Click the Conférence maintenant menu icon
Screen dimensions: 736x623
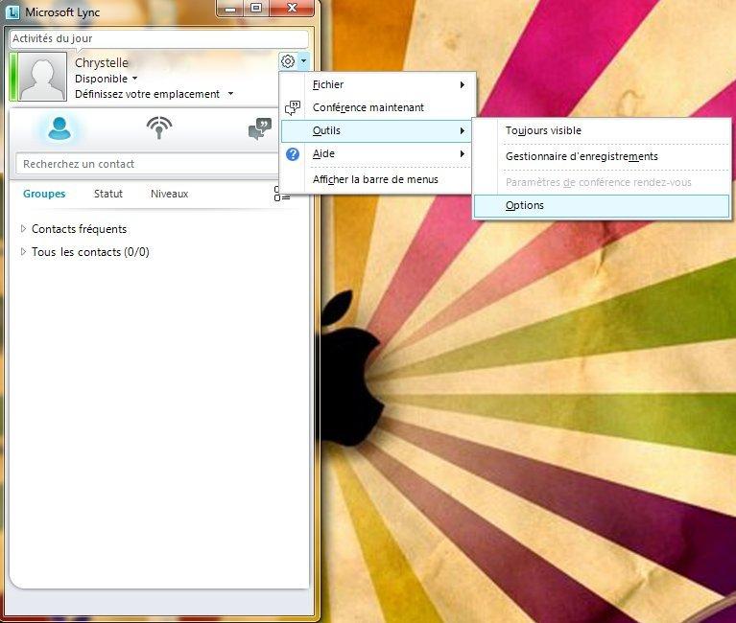tap(293, 107)
